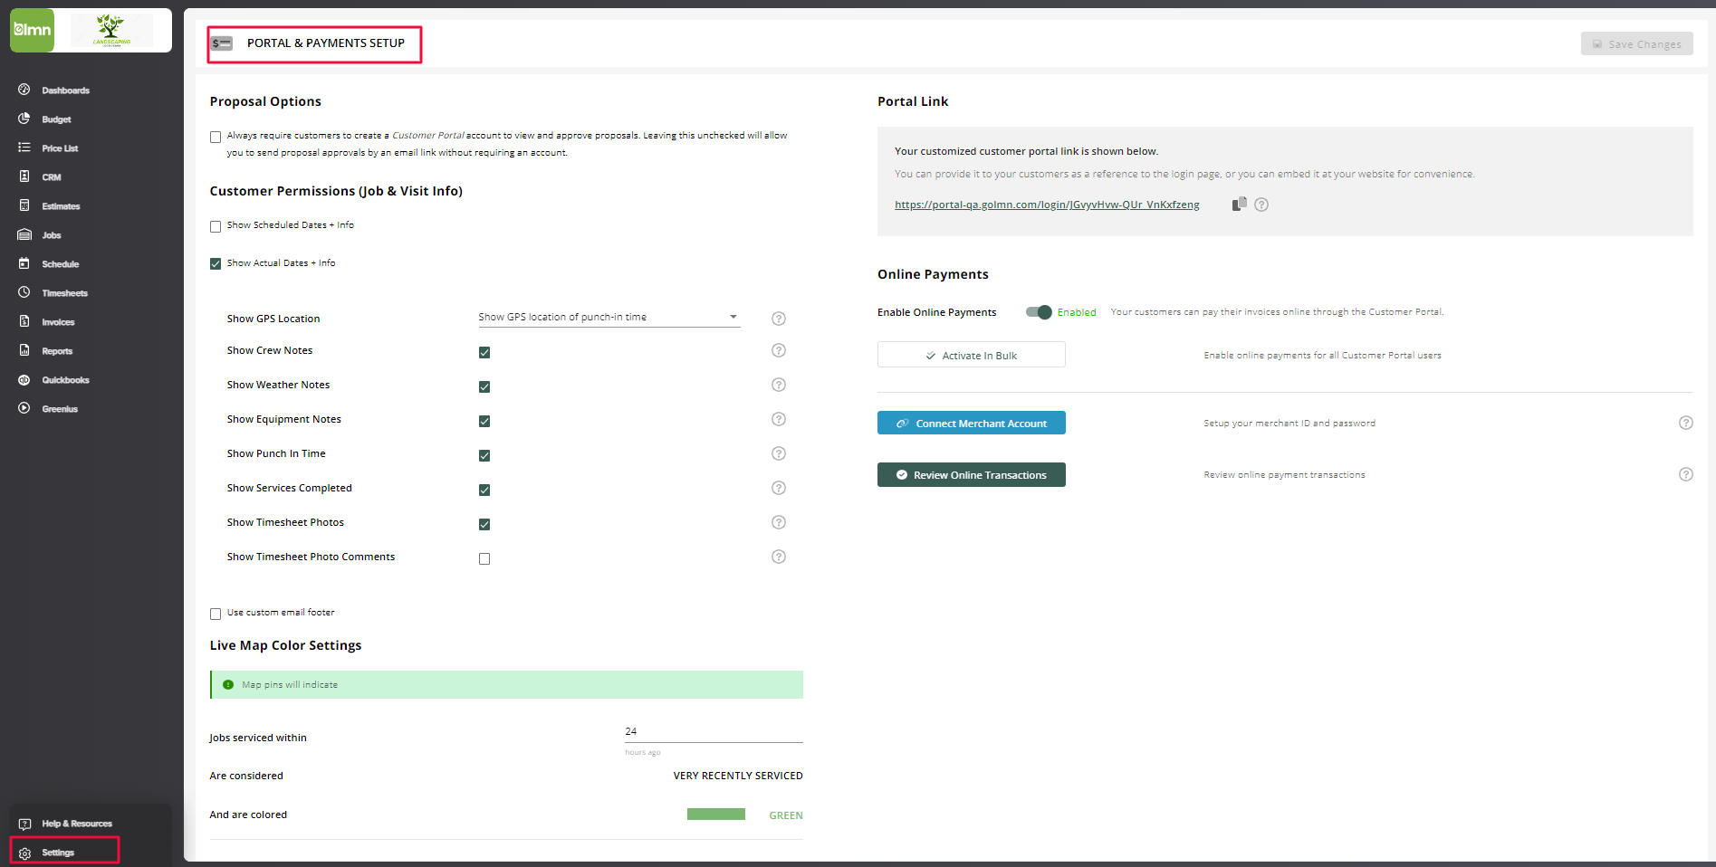
Task: Click the Timesheets clock icon
Action: click(x=24, y=292)
